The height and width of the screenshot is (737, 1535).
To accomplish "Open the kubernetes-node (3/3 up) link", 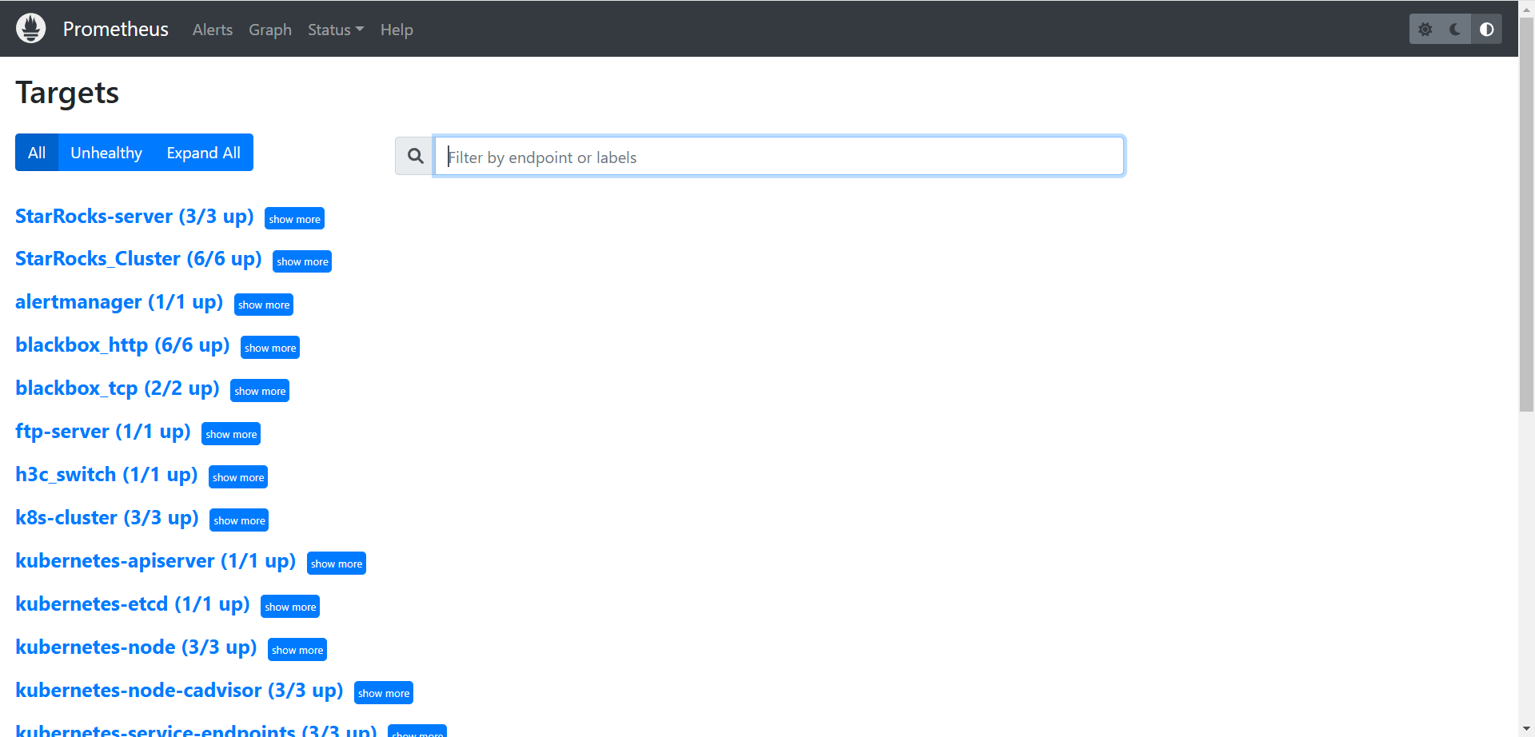I will 136,647.
